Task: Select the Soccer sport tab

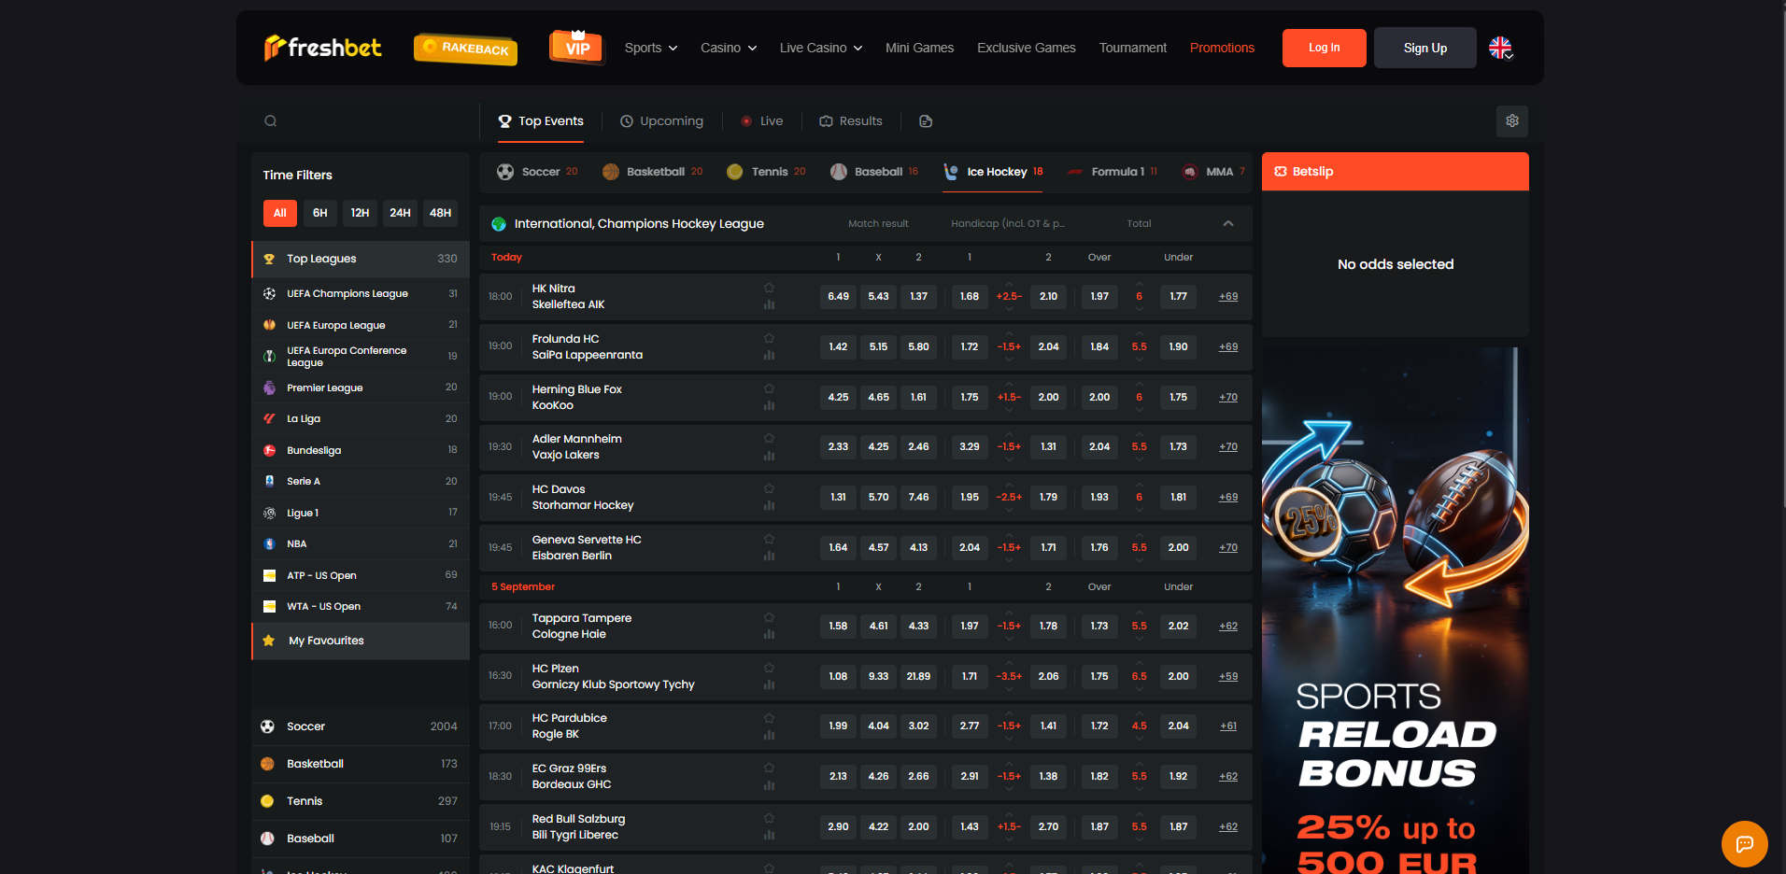Action: click(537, 172)
